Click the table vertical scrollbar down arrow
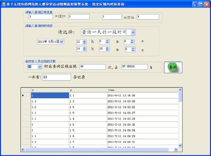 [x=180, y=145]
